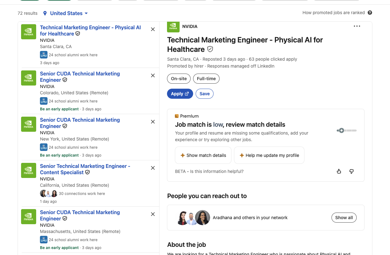Screen dimensions: 390x255
Task: Click '63 people clicked apply' text
Action: pos(273,59)
